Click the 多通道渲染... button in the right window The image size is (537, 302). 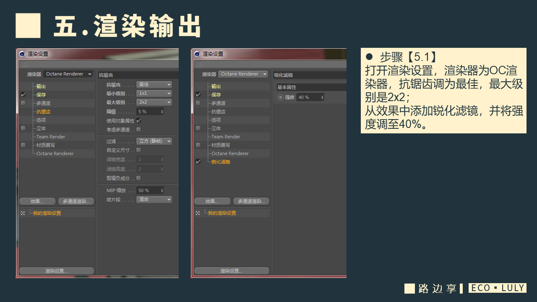coord(251,201)
